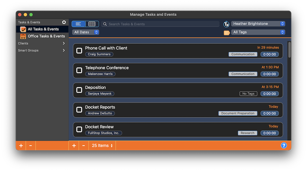The height and width of the screenshot is (171, 307).
Task: Click the timer on Phone Call with Client
Action: click(x=270, y=54)
